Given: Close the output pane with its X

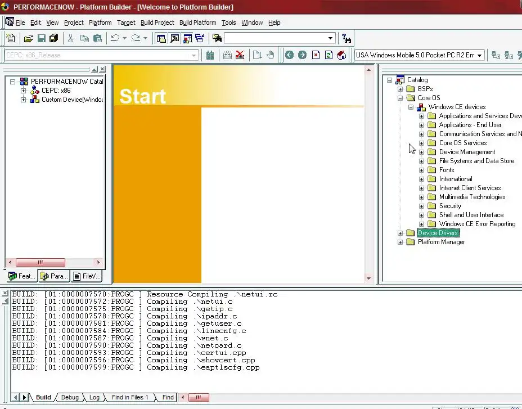Looking at the screenshot, I should tap(5, 294).
